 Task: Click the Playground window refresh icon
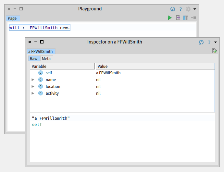click(x=173, y=9)
